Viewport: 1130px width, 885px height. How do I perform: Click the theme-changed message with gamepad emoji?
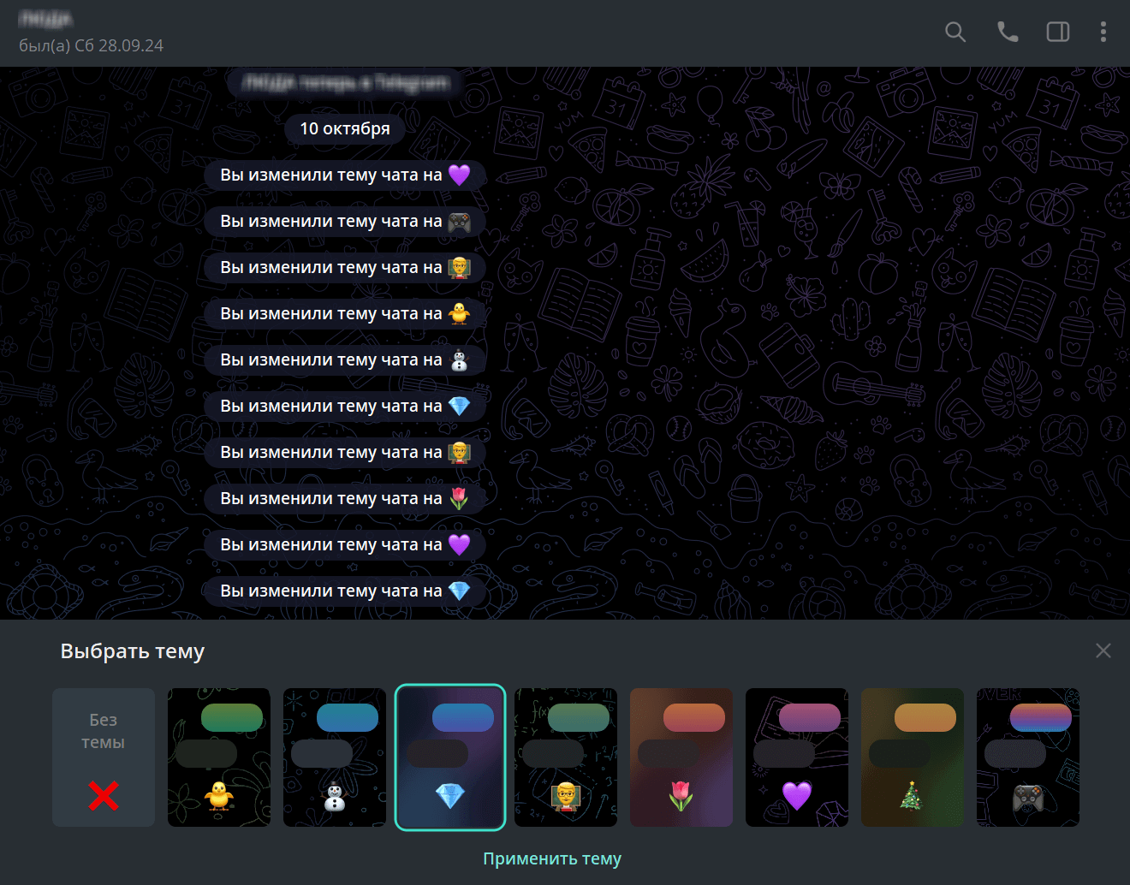[x=345, y=221]
